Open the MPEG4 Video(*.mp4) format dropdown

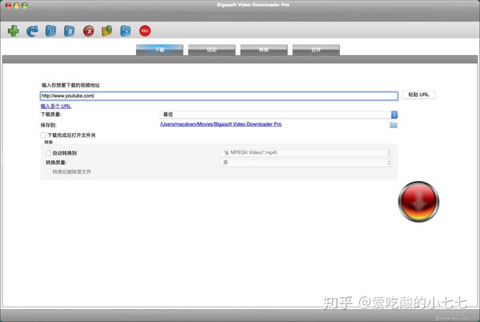(x=306, y=152)
